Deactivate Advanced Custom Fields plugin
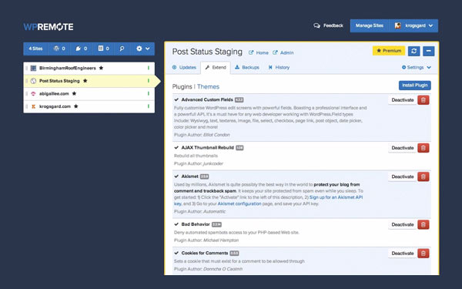The image size is (462, 289). [x=403, y=100]
